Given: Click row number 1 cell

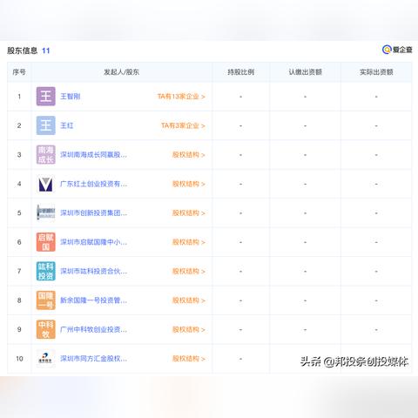Looking at the screenshot, I should [x=19, y=97].
